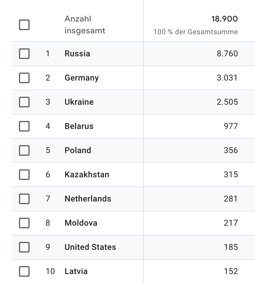Open the Germany country entry
The height and width of the screenshot is (295, 255).
coord(82,78)
